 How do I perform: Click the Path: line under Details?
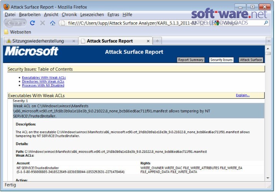(x=111, y=152)
